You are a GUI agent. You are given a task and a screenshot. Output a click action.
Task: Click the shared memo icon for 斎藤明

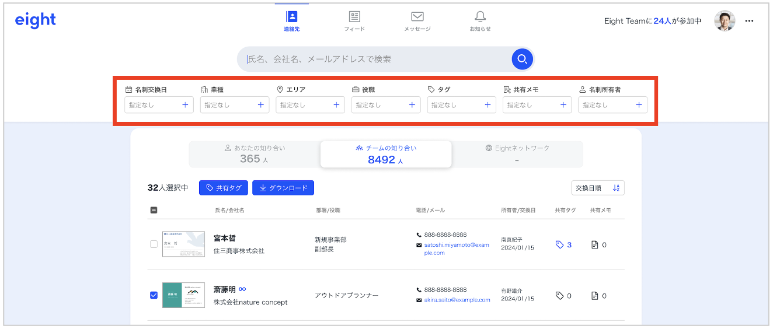pos(595,296)
